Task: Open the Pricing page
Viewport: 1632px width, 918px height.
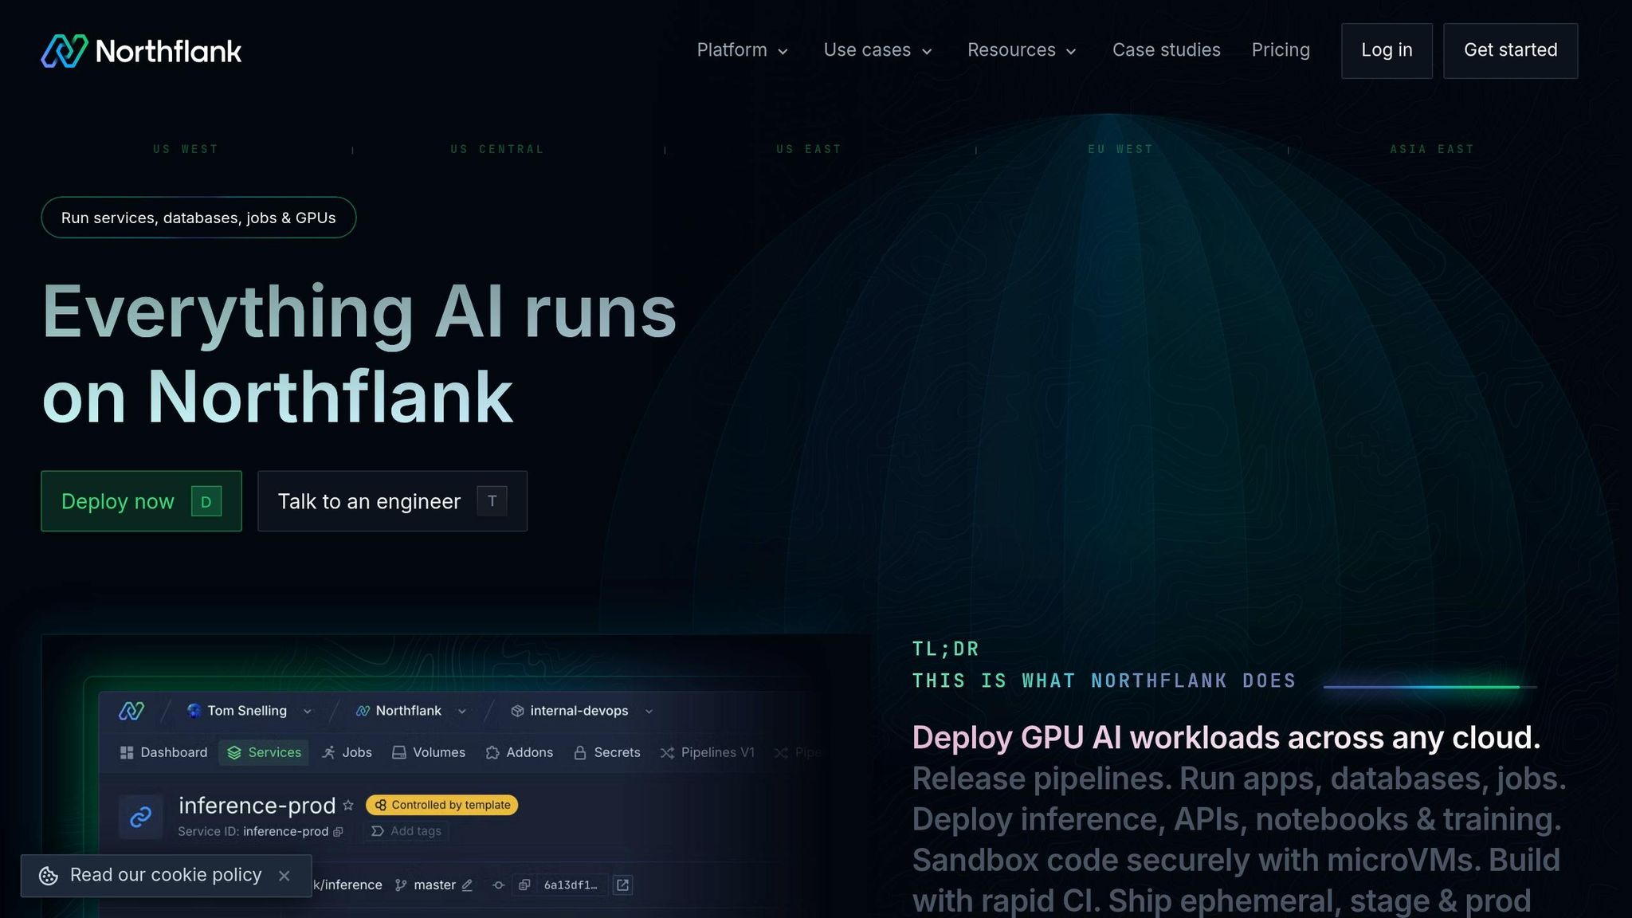Action: pos(1281,50)
